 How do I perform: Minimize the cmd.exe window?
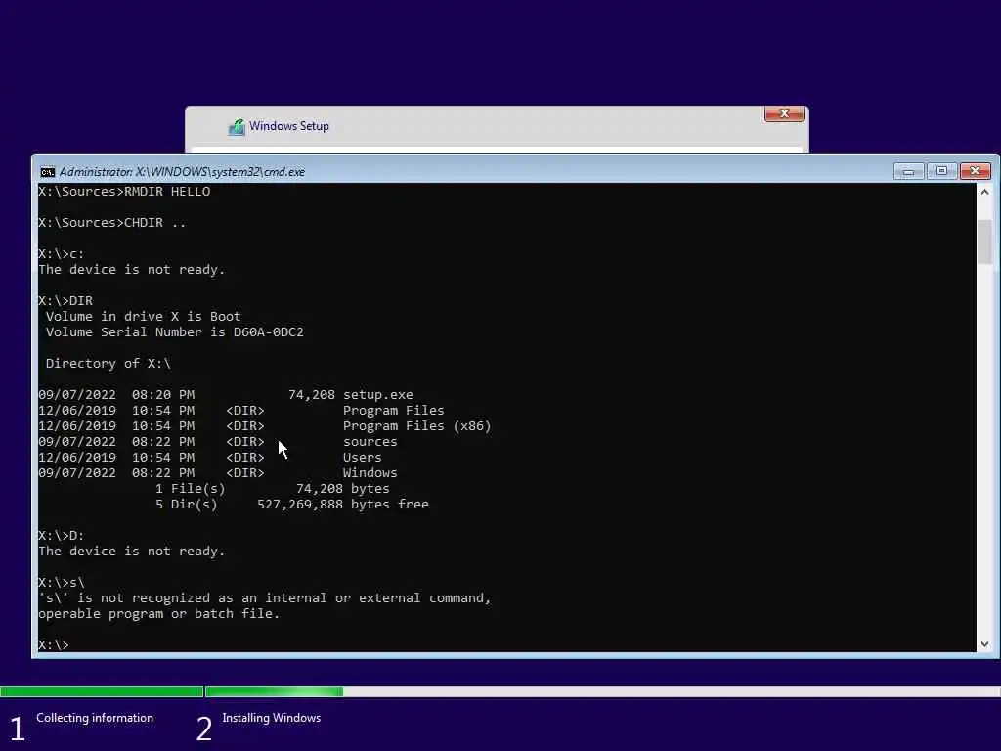click(x=908, y=171)
